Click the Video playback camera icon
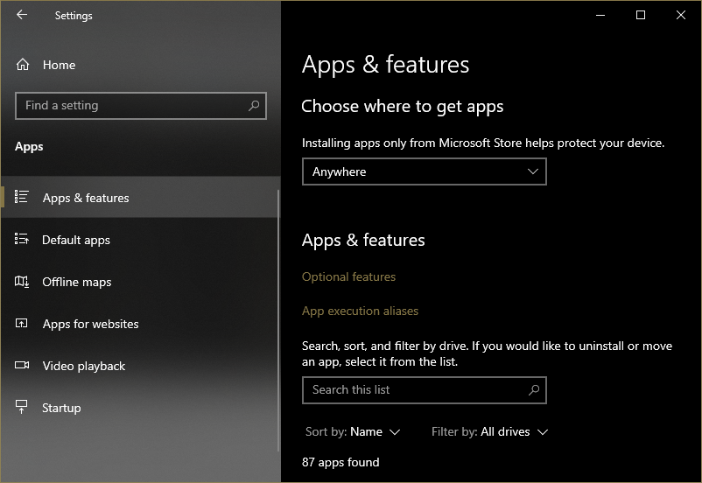The image size is (702, 483). coord(22,365)
